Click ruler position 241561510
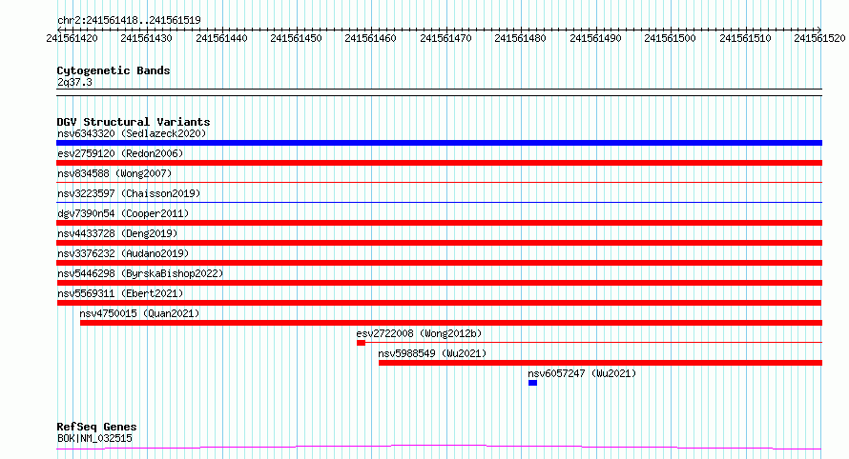 745,38
